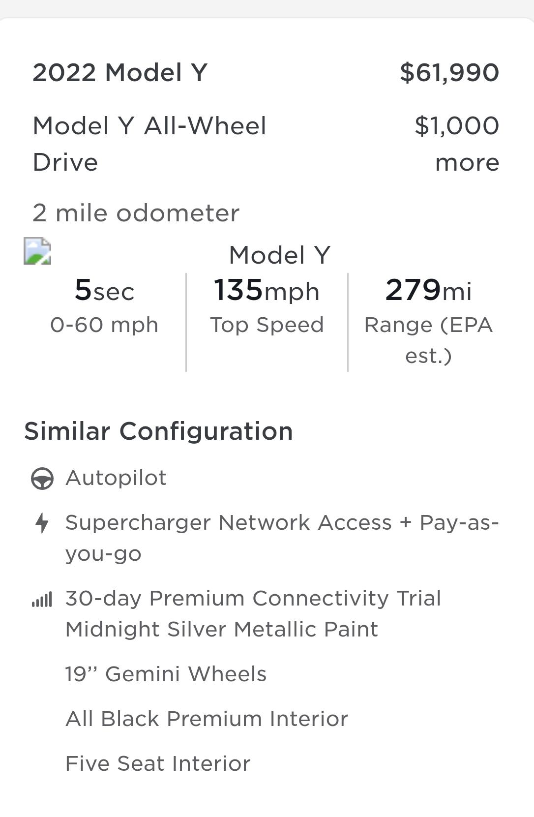
Task: Click the $61,990 price
Action: 449,73
